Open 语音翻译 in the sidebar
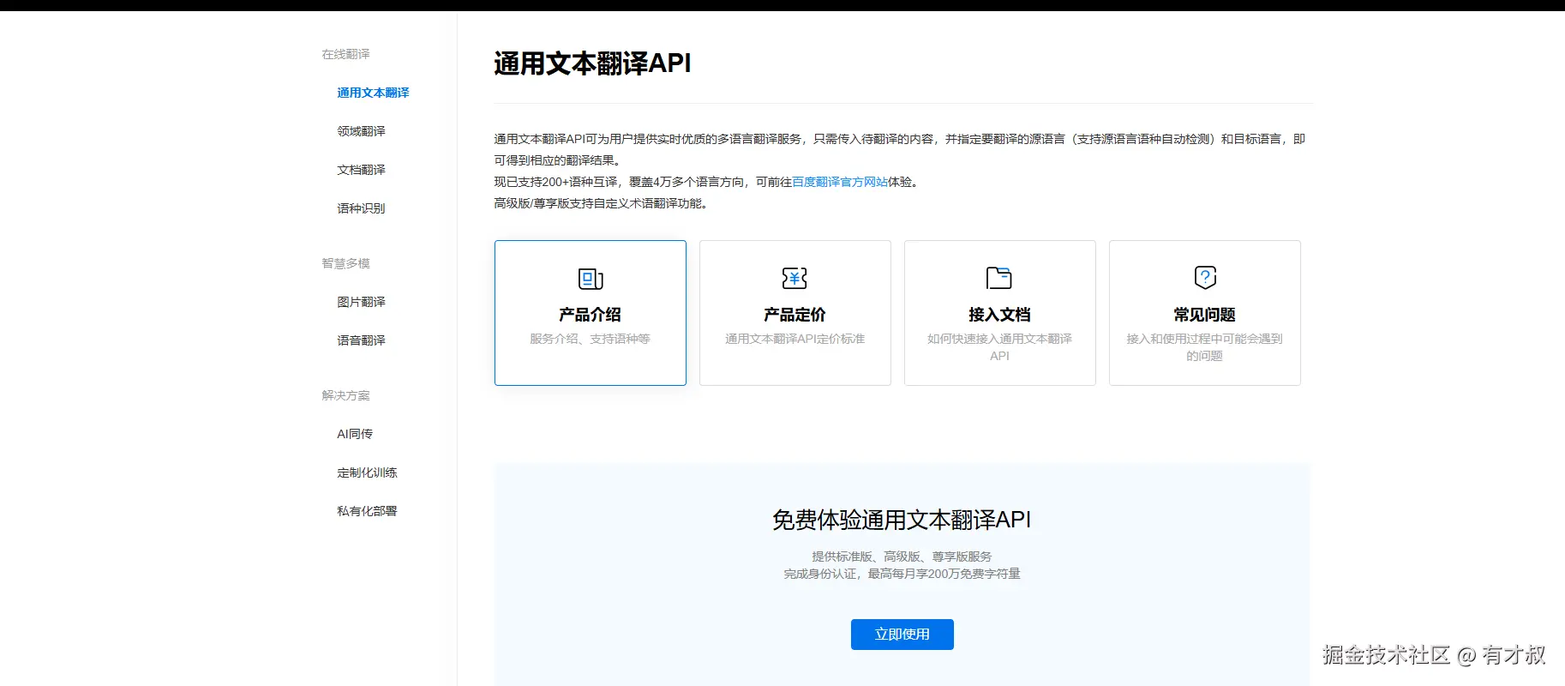1565x686 pixels. pos(361,340)
